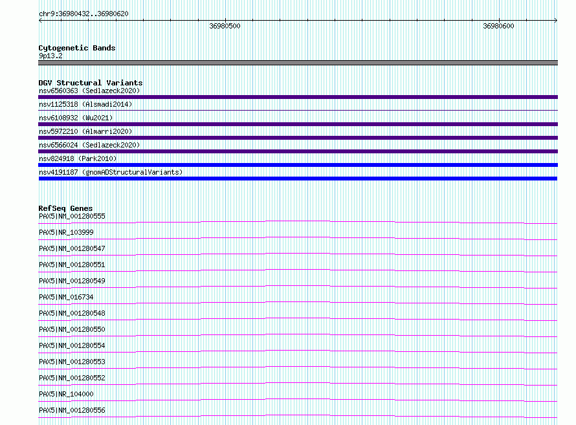Click the magenta intron line under PAX5|NM_001280555
Viewport: 576px width, 425px height.
[x=298, y=222]
